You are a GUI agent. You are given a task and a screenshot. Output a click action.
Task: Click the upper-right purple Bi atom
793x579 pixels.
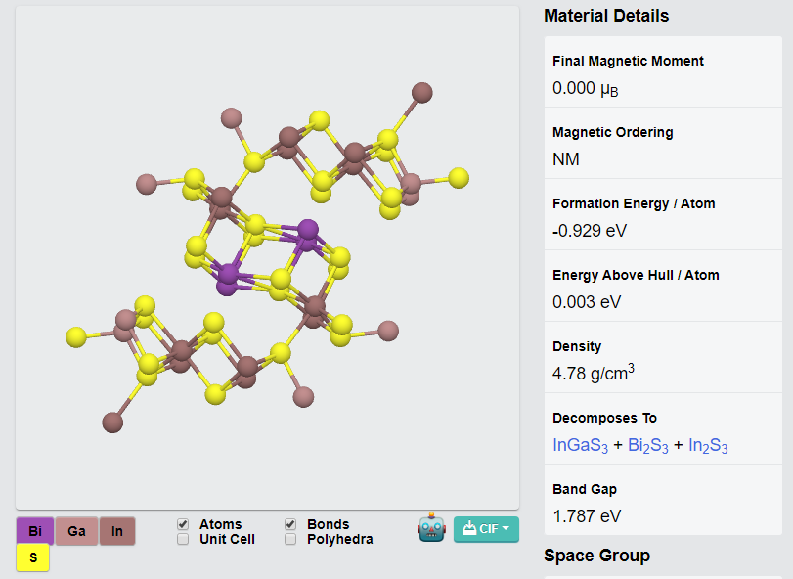click(308, 231)
